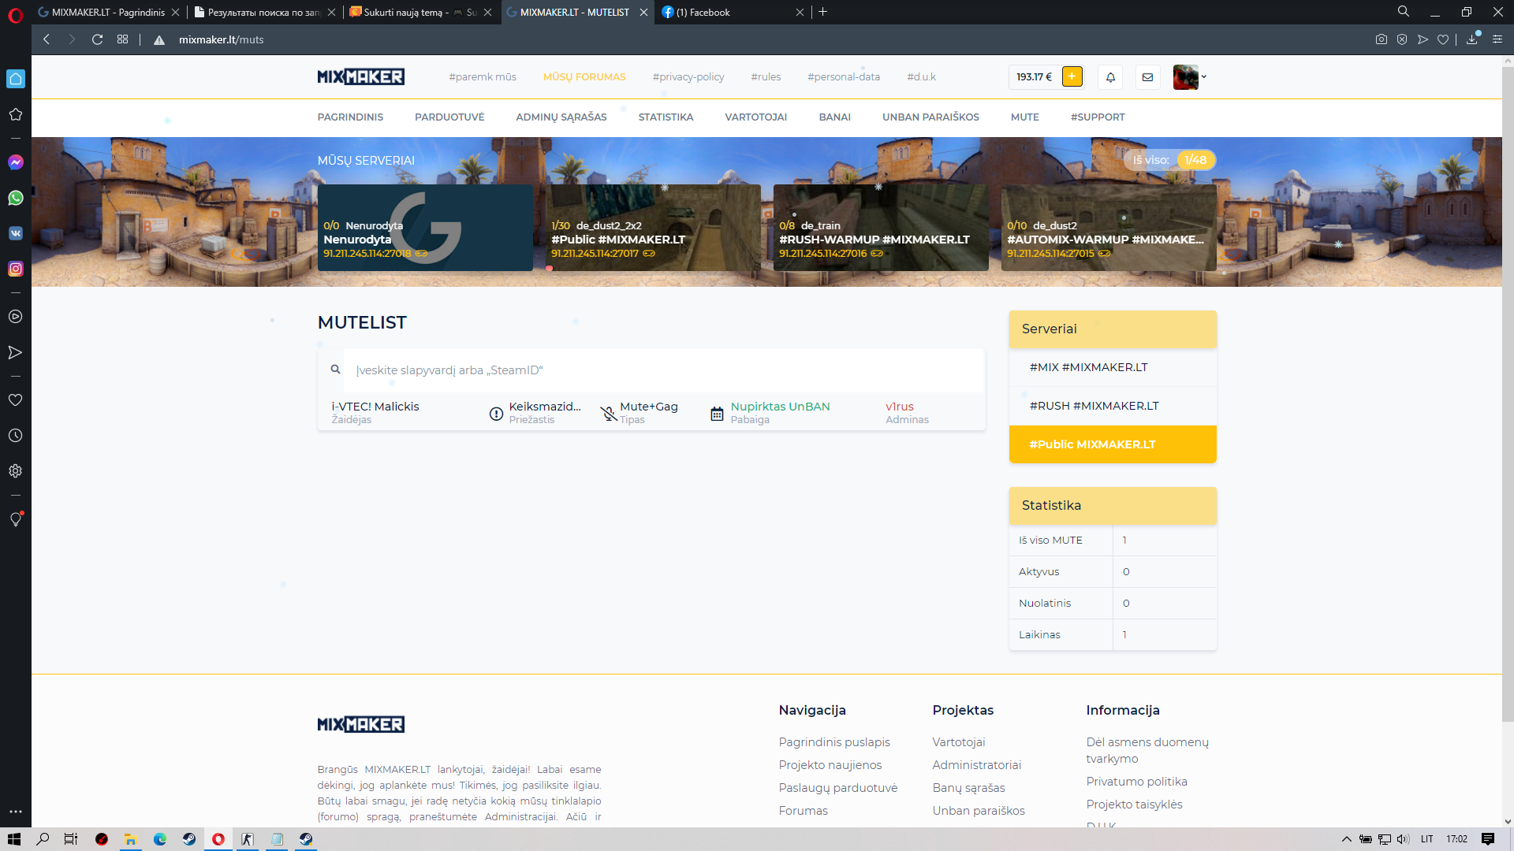1514x851 pixels.
Task: Click the MŪSŲ FORUMAS link
Action: [x=584, y=77]
